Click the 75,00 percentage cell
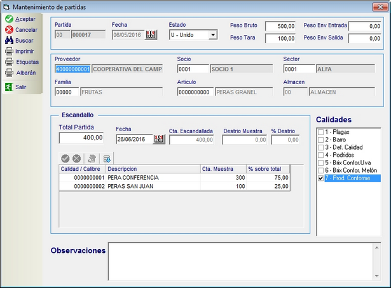 coord(268,178)
